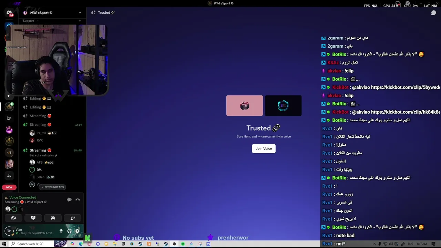Open the webcam overlay thumbnail
441x248 pixels.
pyautogui.click(x=57, y=60)
